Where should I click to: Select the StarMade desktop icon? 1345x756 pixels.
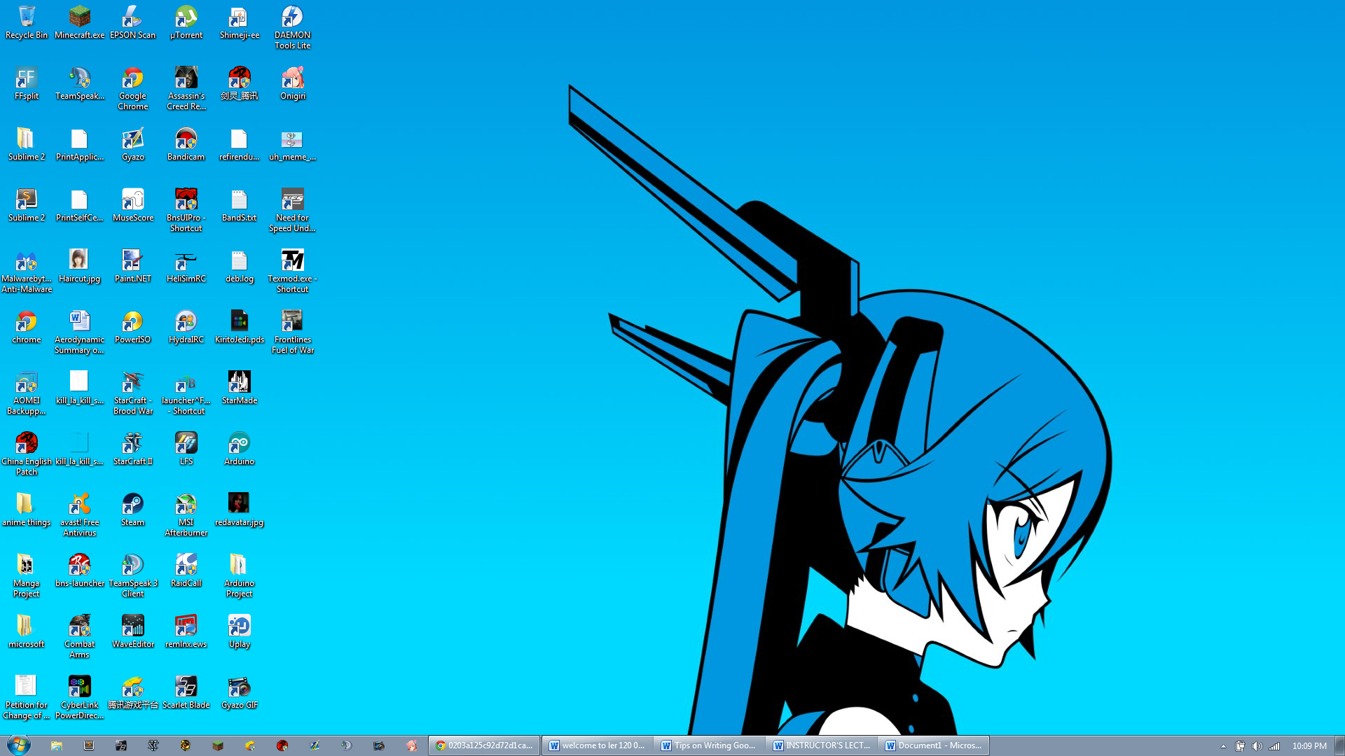(x=239, y=388)
